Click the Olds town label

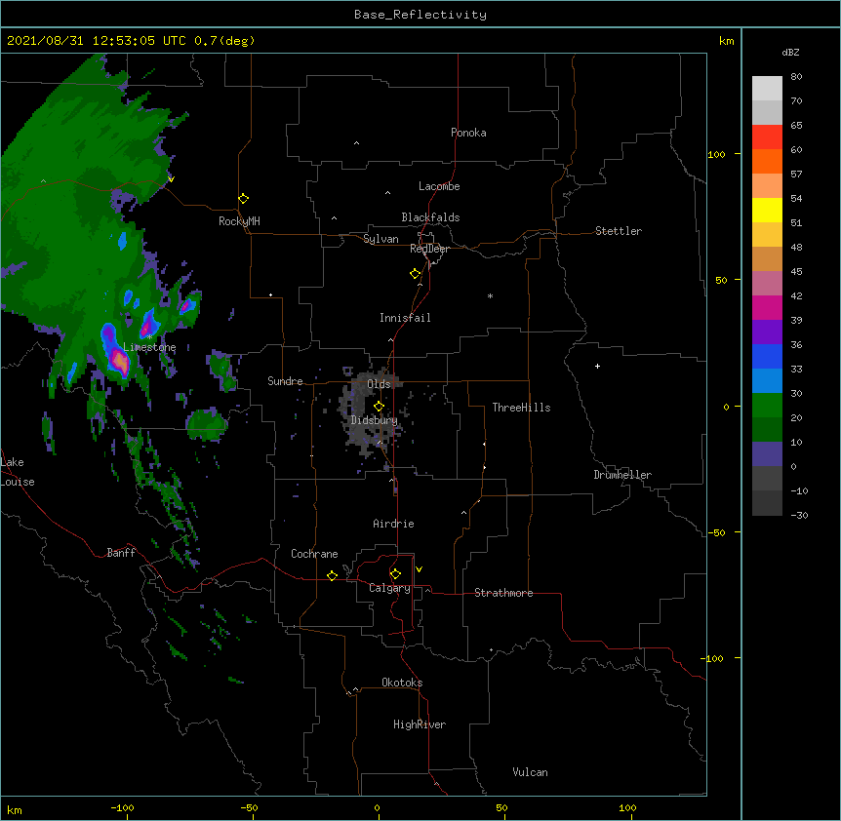[379, 384]
